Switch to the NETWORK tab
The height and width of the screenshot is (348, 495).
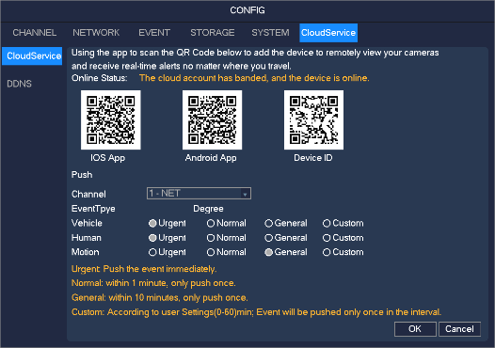(x=96, y=33)
